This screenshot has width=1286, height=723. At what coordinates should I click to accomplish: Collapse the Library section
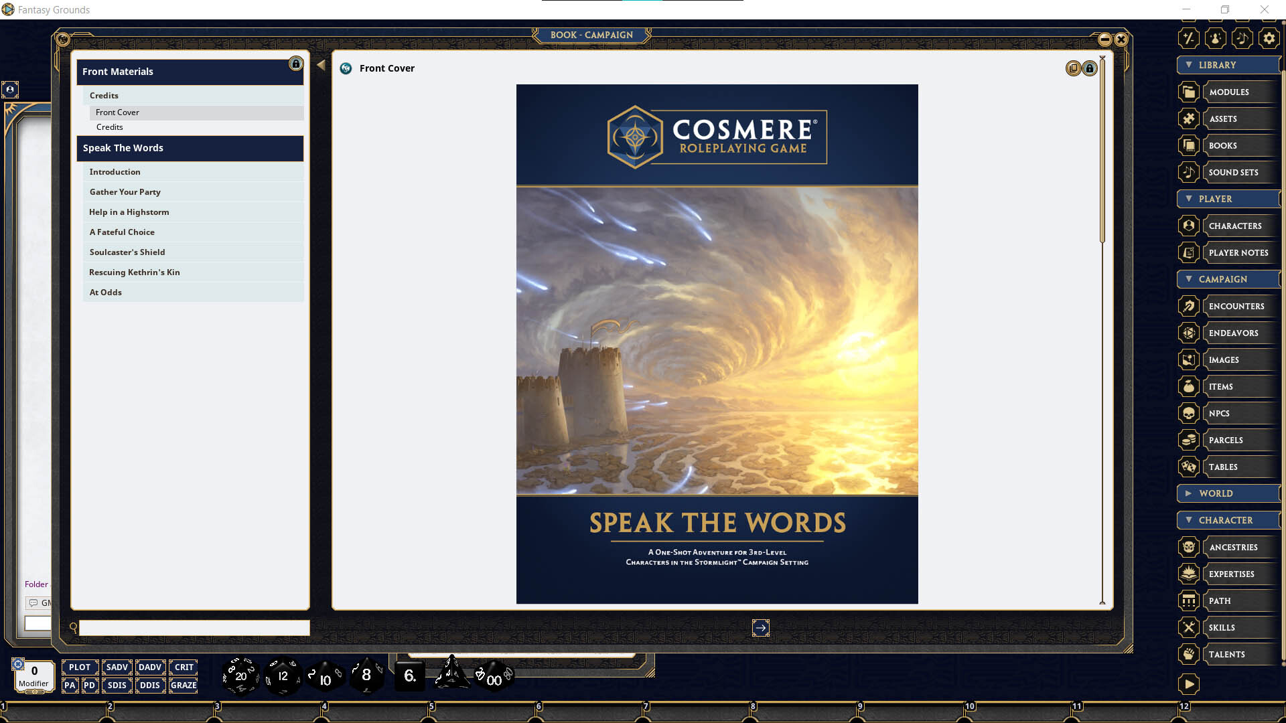tap(1188, 64)
